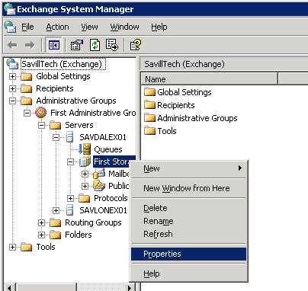Viewport: 308px width, 291px height.
Task: Choose Help in the context menu
Action: (188, 273)
